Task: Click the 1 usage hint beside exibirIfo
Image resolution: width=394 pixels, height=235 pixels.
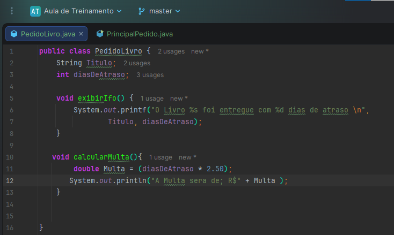Action: (152, 98)
